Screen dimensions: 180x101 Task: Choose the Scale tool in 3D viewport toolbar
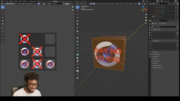(x=78, y=21)
